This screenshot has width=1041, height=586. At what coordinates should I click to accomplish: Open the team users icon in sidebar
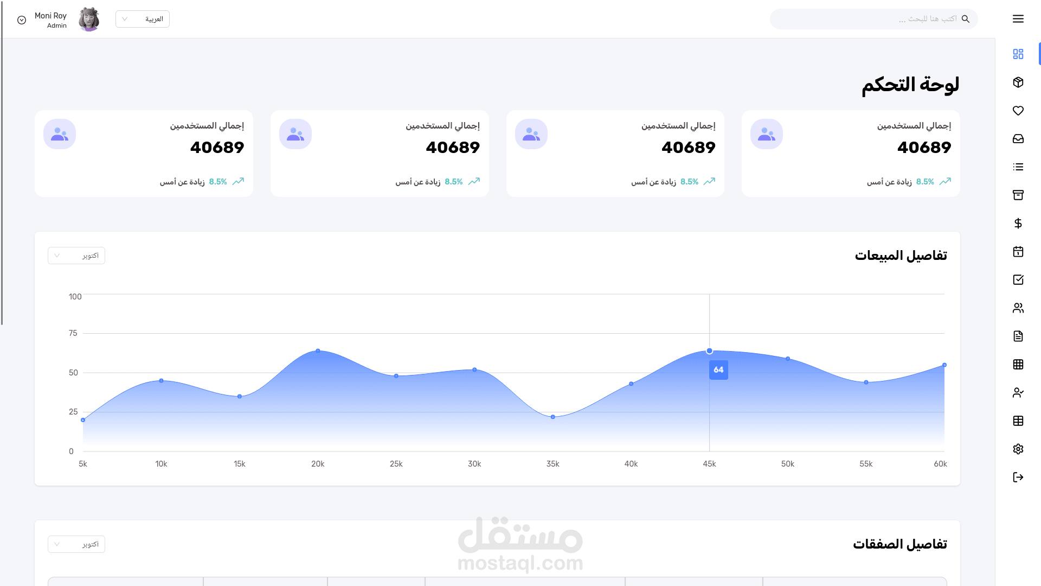tap(1018, 308)
